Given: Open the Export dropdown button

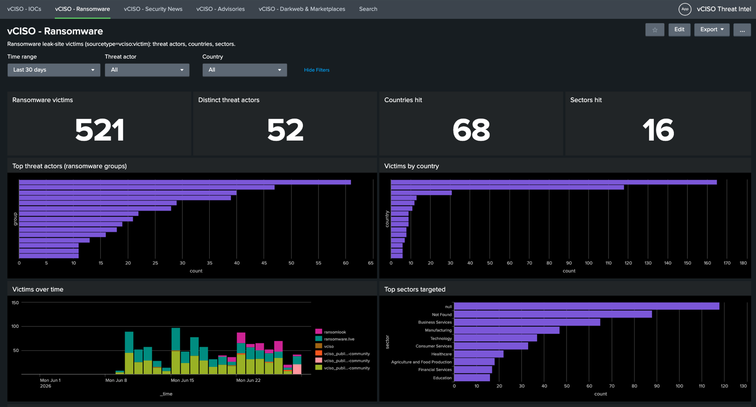Looking at the screenshot, I should [x=712, y=30].
